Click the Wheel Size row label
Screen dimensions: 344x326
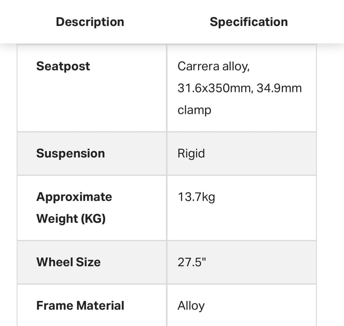[x=69, y=262]
